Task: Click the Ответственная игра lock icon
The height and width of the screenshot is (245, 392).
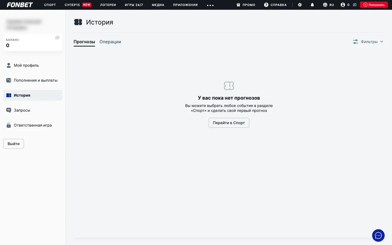Action: click(9, 125)
